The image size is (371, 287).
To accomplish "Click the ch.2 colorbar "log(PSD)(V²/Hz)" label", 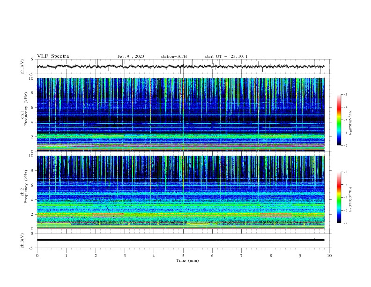I will point(351,200).
